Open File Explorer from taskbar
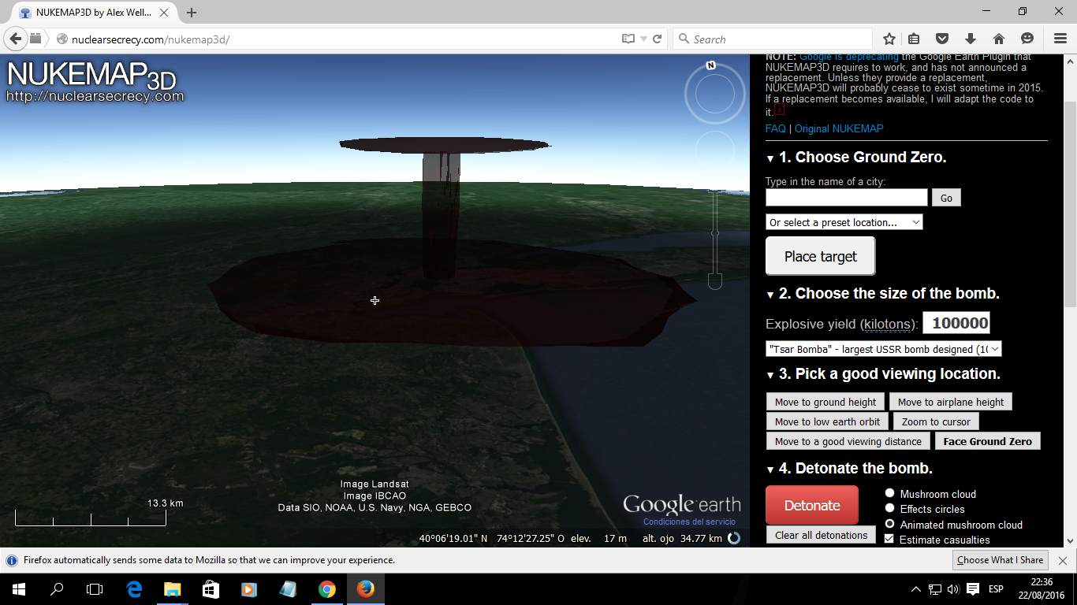1077x605 pixels. 172,588
